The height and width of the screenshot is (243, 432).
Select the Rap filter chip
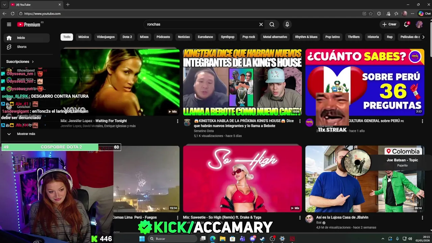pyautogui.click(x=390, y=37)
